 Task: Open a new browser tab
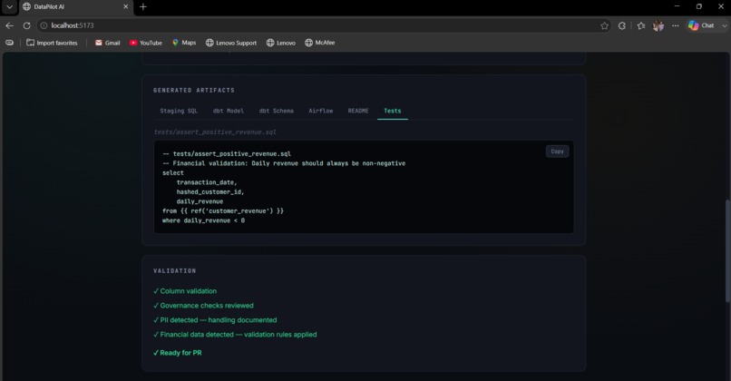click(x=143, y=6)
